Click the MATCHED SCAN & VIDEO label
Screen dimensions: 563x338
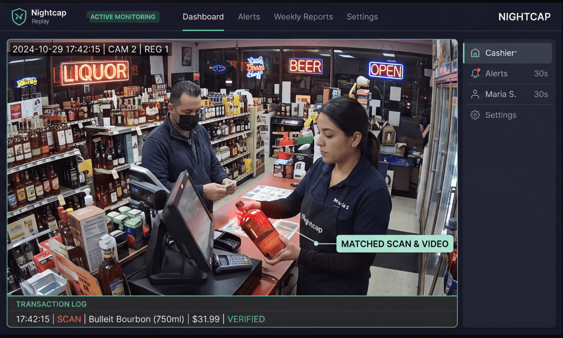pyautogui.click(x=394, y=244)
